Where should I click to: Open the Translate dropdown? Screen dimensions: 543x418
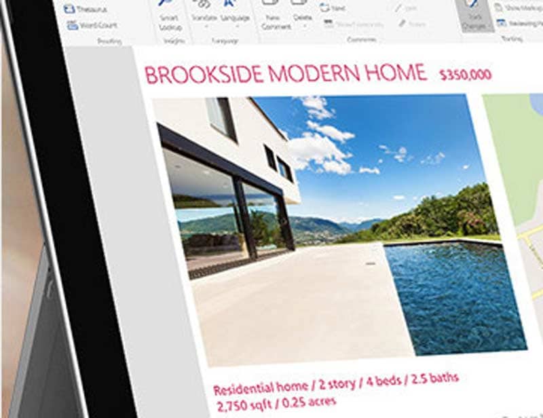[204, 14]
